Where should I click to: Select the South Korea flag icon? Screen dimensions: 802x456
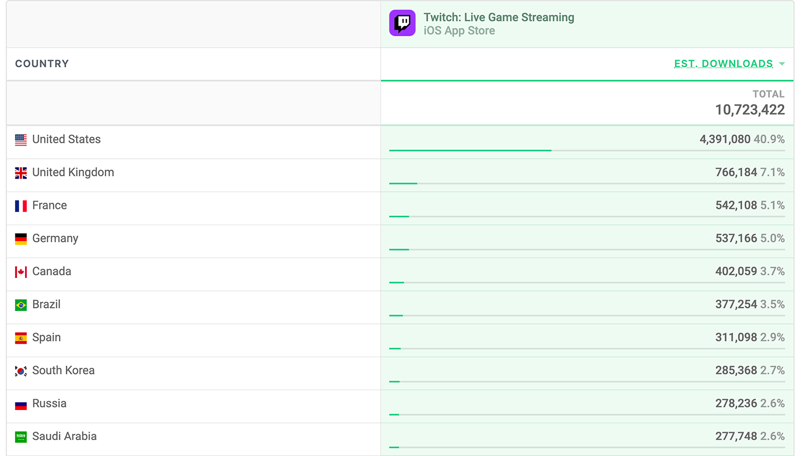(20, 370)
